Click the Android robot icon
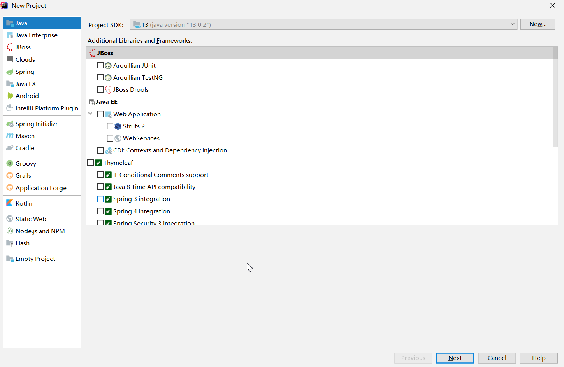Screen dimensions: 564x367 coord(10,96)
